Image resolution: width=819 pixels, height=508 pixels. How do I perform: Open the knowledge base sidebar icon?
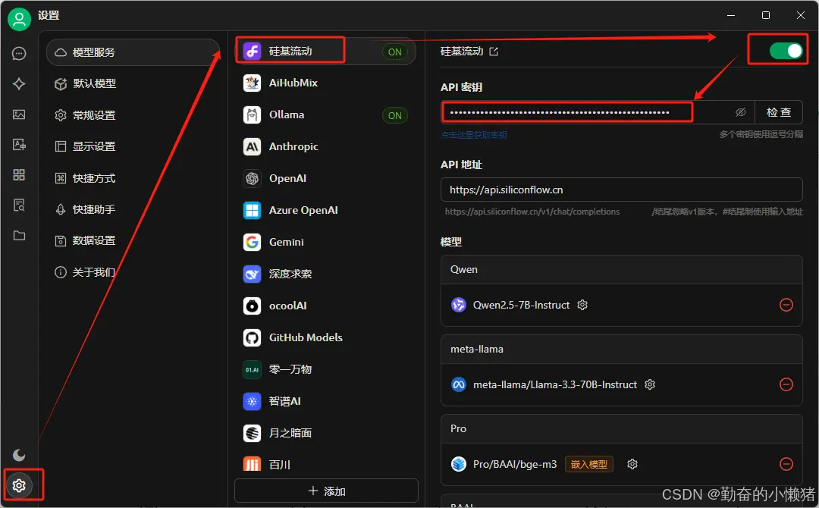[19, 205]
